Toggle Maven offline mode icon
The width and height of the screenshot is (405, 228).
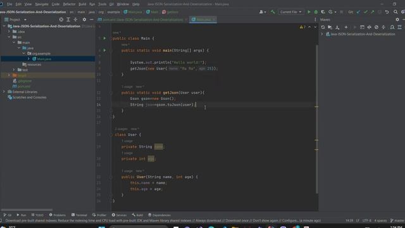(370, 27)
